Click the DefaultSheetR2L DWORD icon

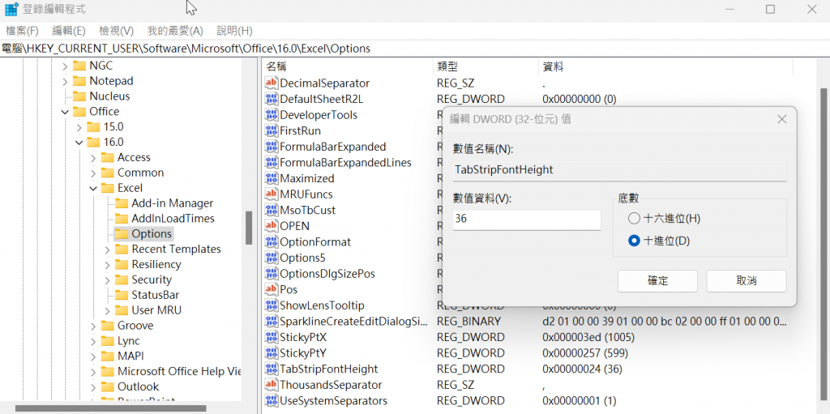coord(271,99)
